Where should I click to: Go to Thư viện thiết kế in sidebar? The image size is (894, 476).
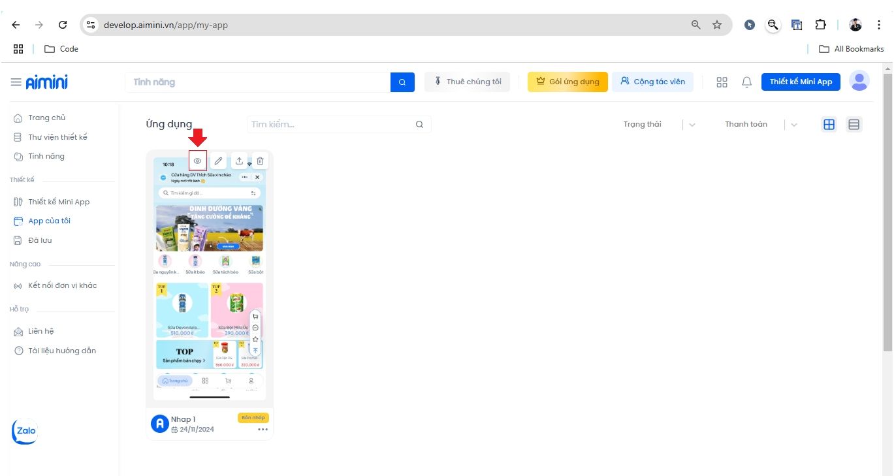pos(57,137)
